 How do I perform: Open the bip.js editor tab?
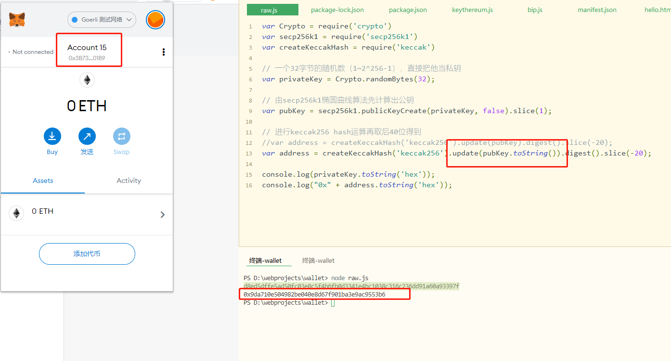535,10
